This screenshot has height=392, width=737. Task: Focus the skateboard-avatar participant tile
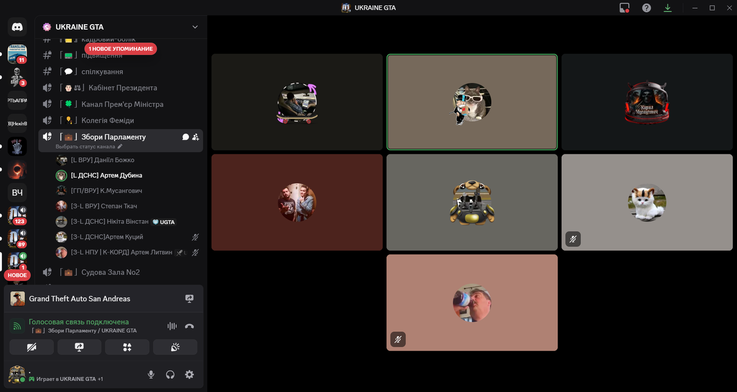(x=297, y=102)
